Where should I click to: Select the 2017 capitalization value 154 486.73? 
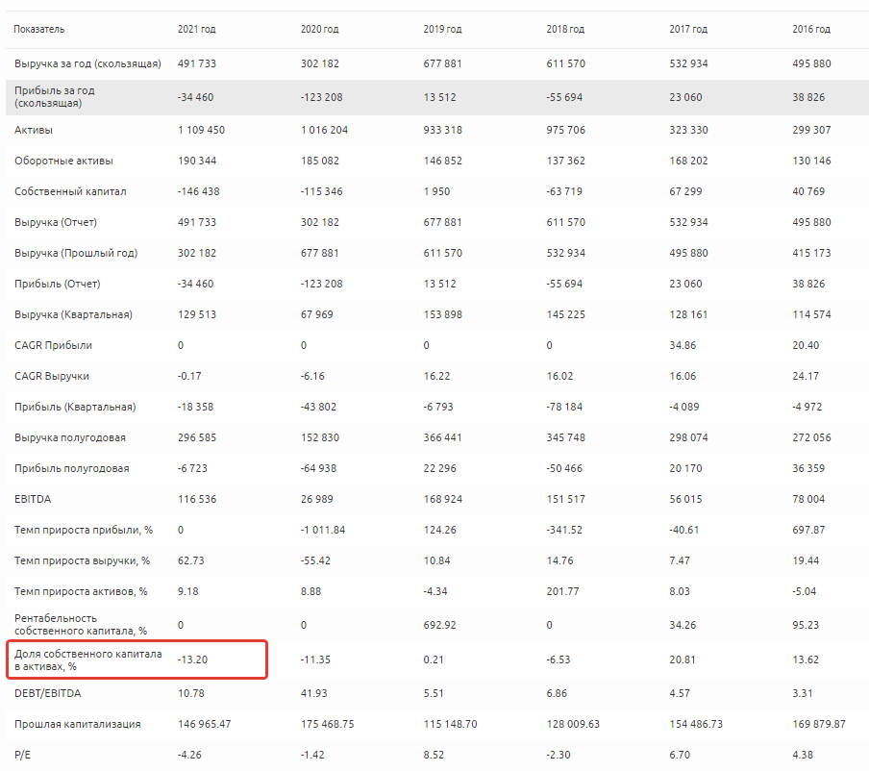click(698, 723)
